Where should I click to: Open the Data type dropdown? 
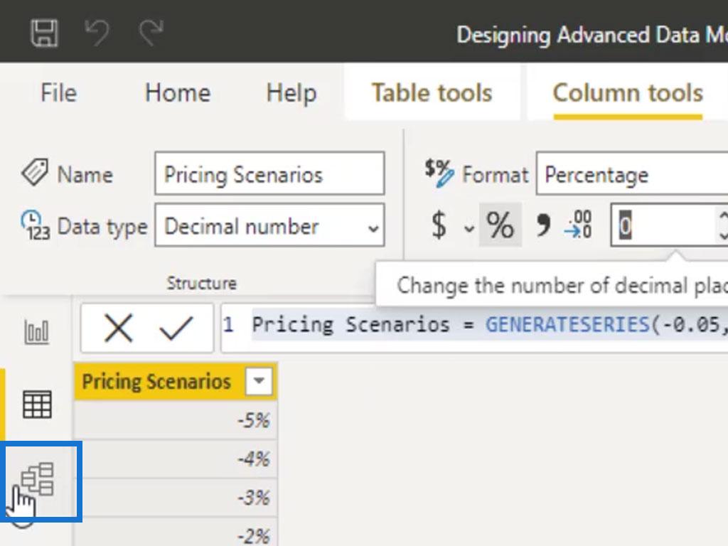click(x=269, y=226)
